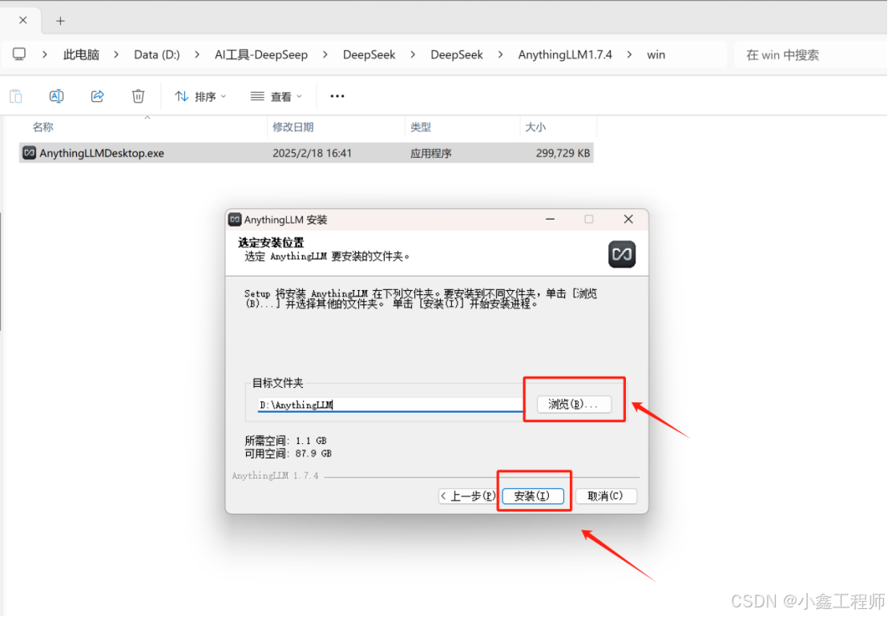Open the 排序 sort dropdown

click(x=200, y=97)
